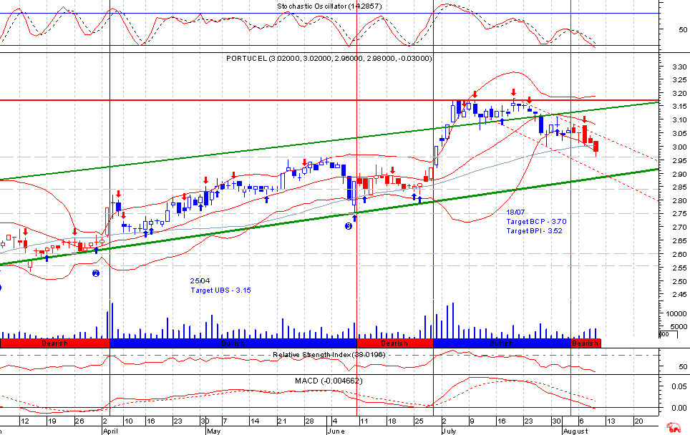Image resolution: width=690 pixels, height=435 pixels.
Task: Click the 2.75 price axis label
Action: (x=679, y=214)
